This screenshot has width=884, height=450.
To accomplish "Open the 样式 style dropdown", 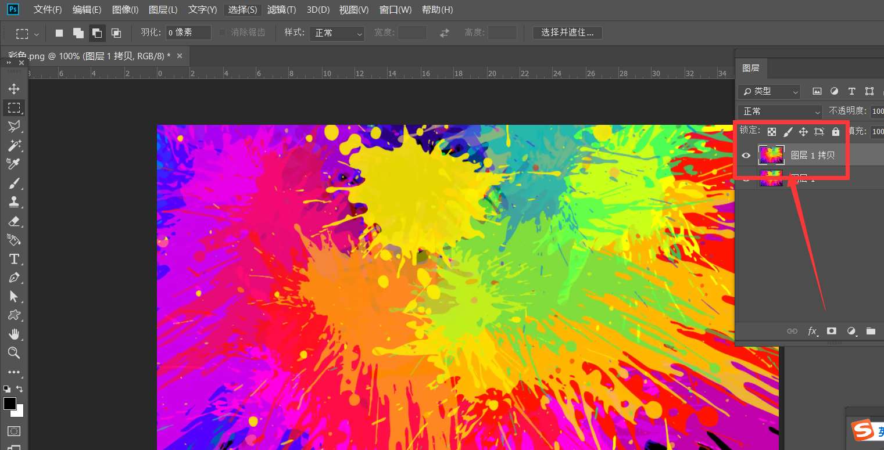I will pyautogui.click(x=337, y=33).
